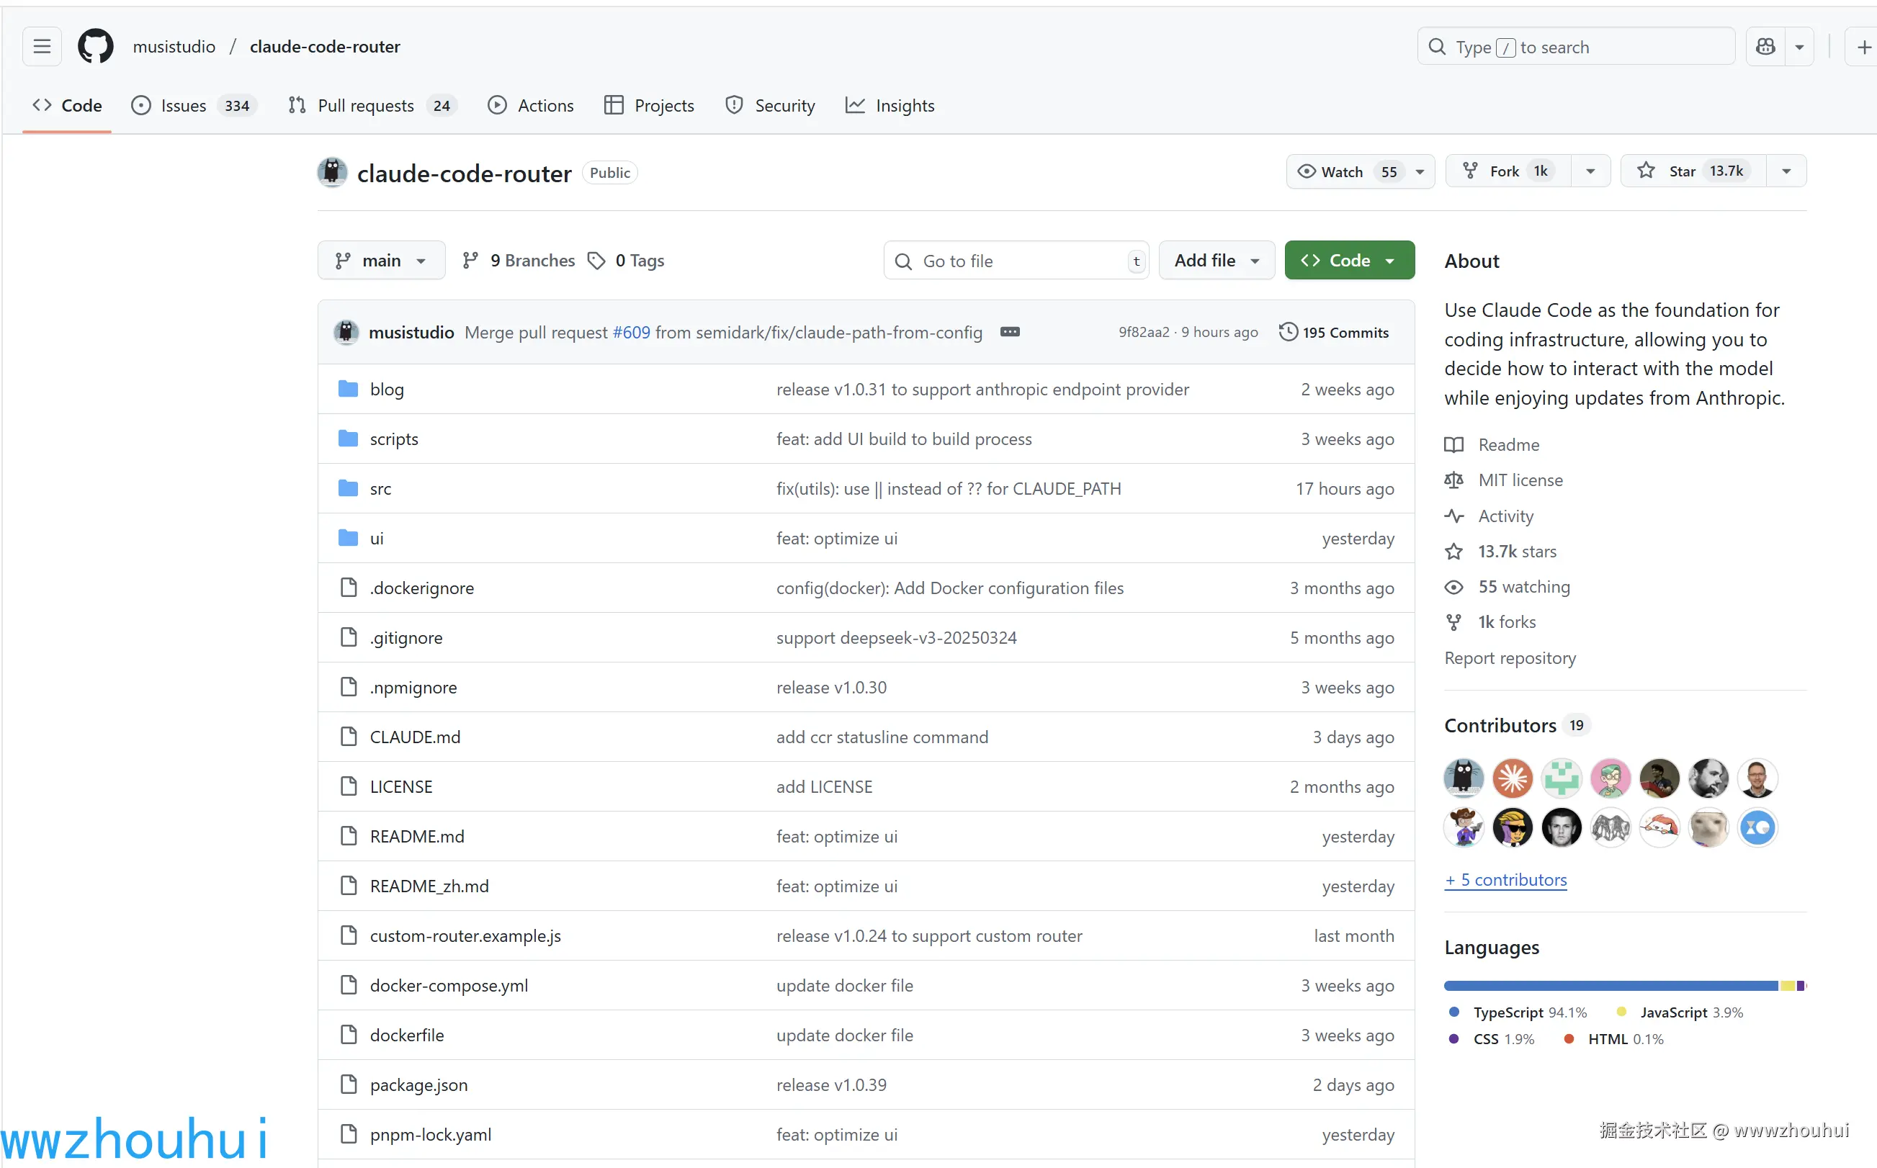This screenshot has width=1877, height=1168.
Task: View the 1k forks link
Action: 1491,623
